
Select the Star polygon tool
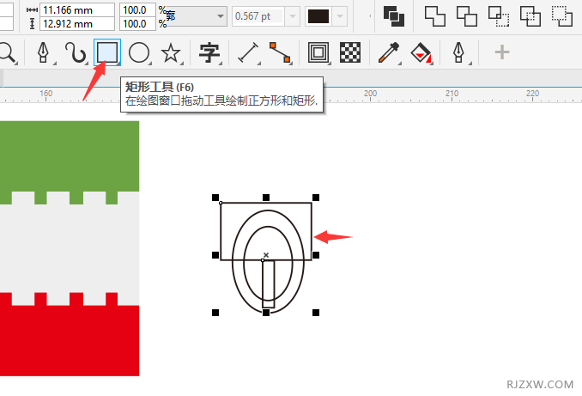point(171,52)
